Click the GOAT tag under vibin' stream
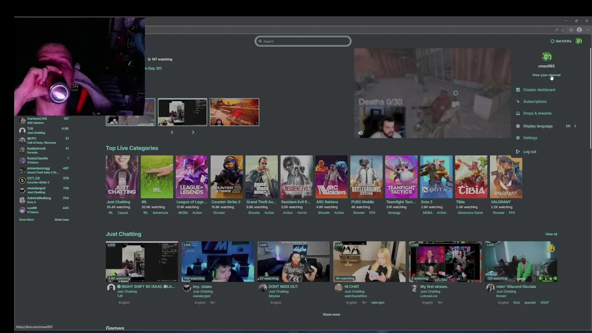 (x=545, y=302)
